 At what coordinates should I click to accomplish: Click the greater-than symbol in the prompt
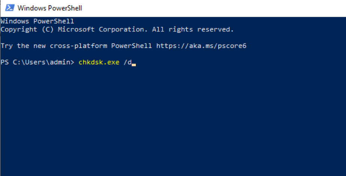coord(72,63)
